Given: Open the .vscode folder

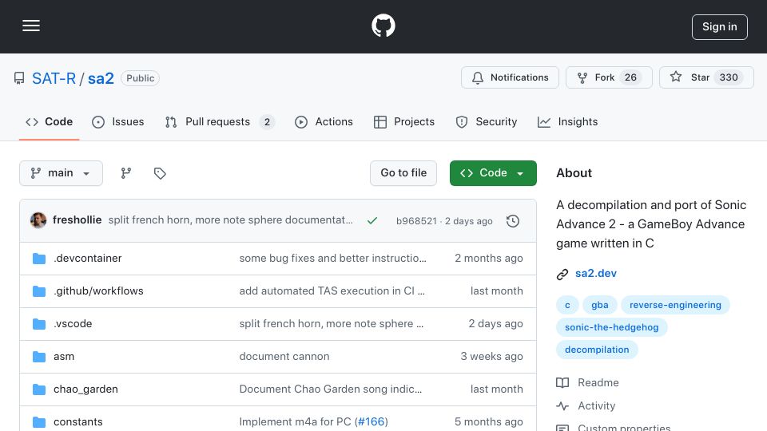Looking at the screenshot, I should coord(73,323).
